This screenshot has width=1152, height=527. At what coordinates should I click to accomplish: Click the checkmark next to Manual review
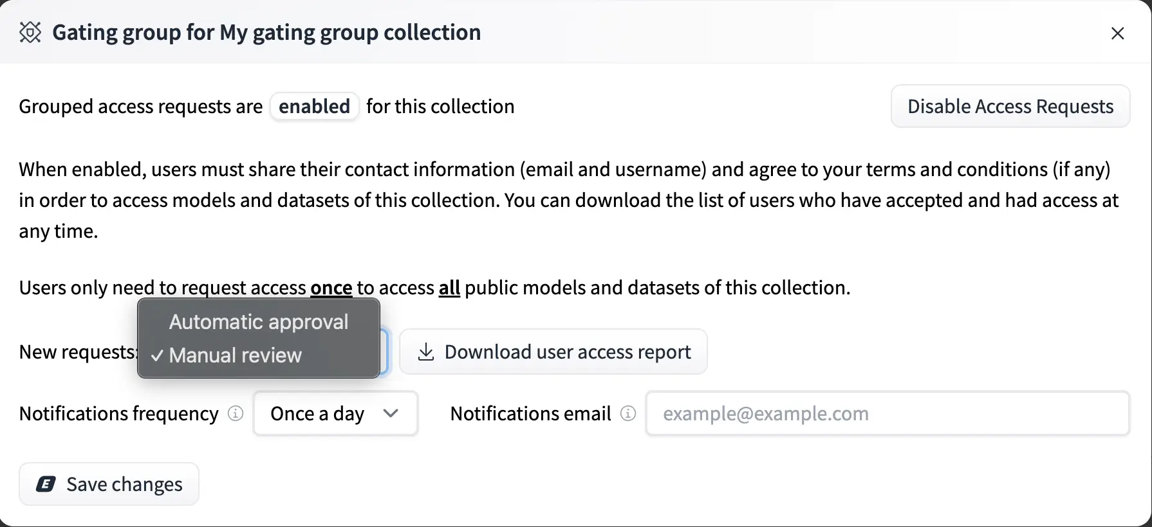point(156,355)
